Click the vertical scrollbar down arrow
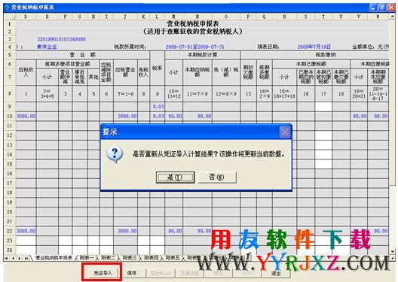The image size is (398, 282). (x=393, y=252)
